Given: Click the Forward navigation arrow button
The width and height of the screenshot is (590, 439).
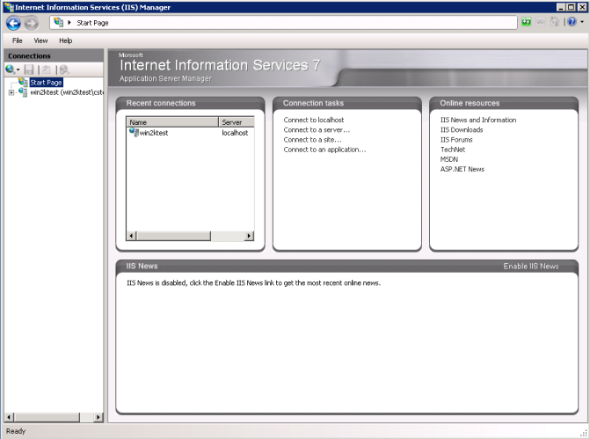Looking at the screenshot, I should click(x=32, y=23).
